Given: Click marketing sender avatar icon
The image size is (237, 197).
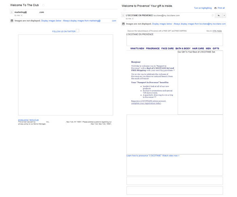Looking at the screenshot, I should tap(12, 13).
